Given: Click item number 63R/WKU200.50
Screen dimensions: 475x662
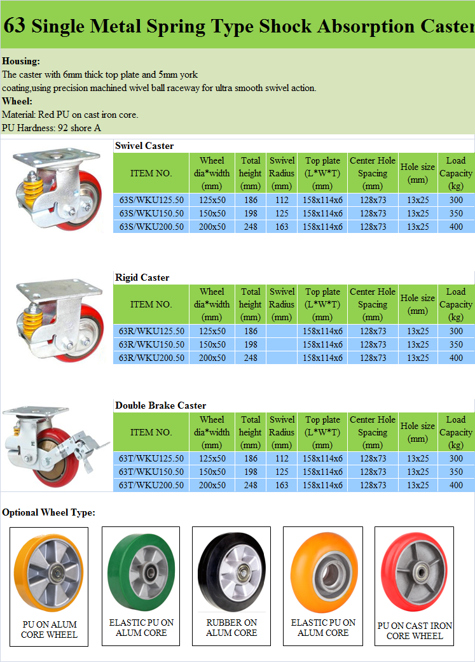Looking at the screenshot, I should (x=151, y=358).
